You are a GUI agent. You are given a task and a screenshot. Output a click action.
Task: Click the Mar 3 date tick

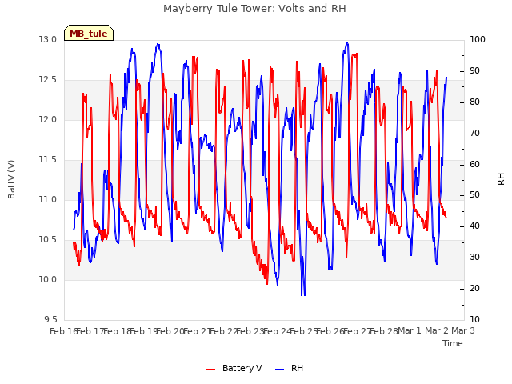(463, 330)
